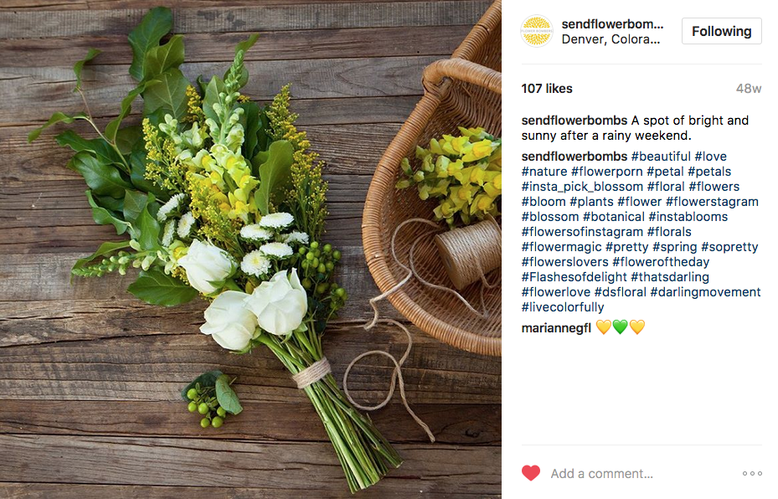Screen dimensions: 778x499
Task: View the 107 likes list
Action: click(x=547, y=89)
